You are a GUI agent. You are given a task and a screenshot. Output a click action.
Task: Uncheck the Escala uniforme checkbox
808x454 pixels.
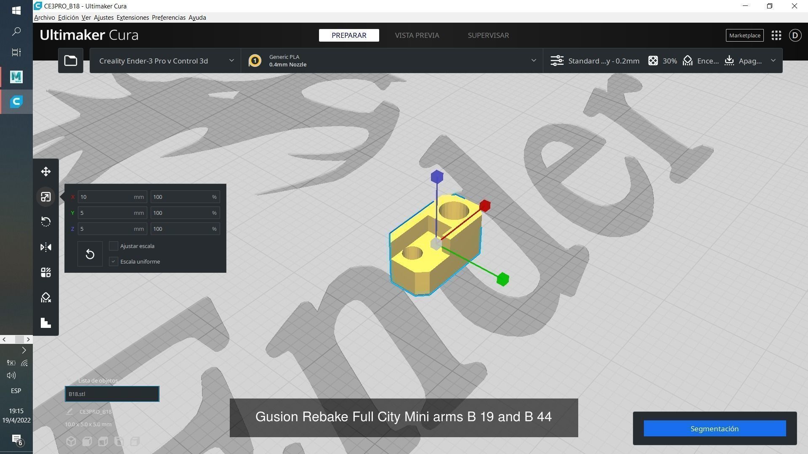click(x=113, y=261)
